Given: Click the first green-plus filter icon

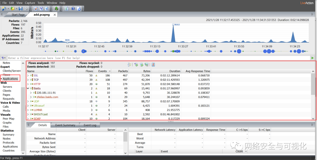Looking at the screenshot, I should 136,65.
